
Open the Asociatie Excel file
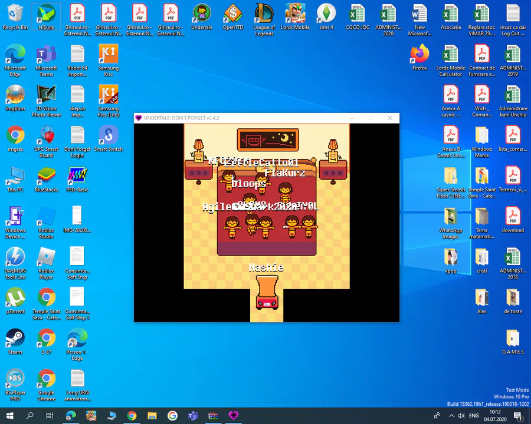click(451, 17)
